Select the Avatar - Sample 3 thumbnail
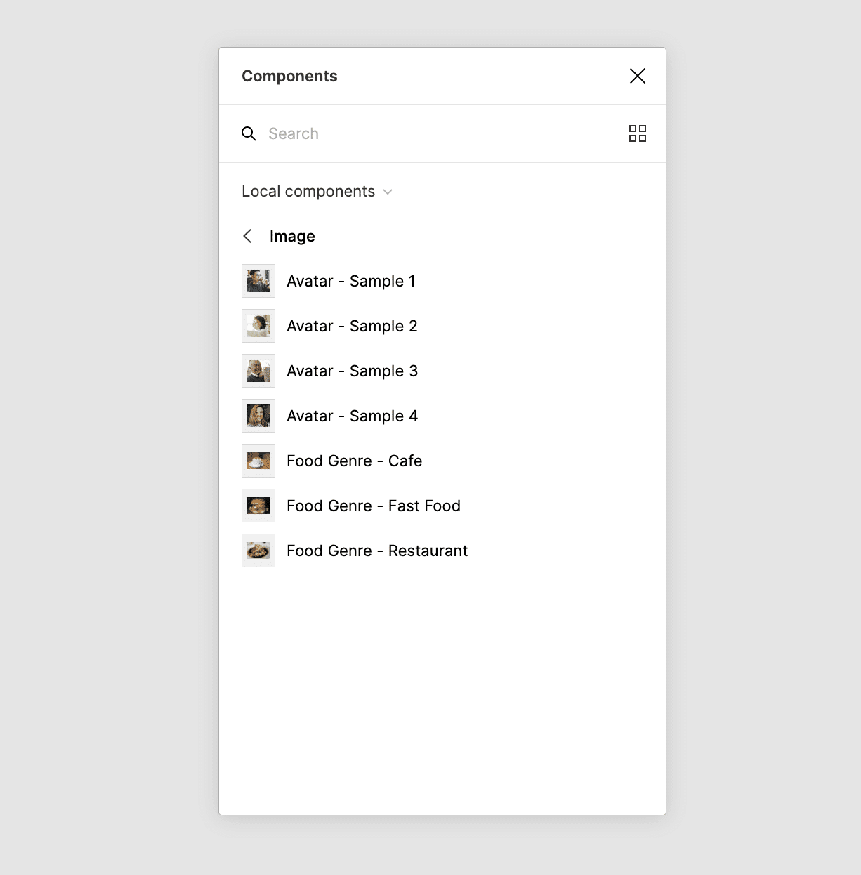 click(258, 371)
